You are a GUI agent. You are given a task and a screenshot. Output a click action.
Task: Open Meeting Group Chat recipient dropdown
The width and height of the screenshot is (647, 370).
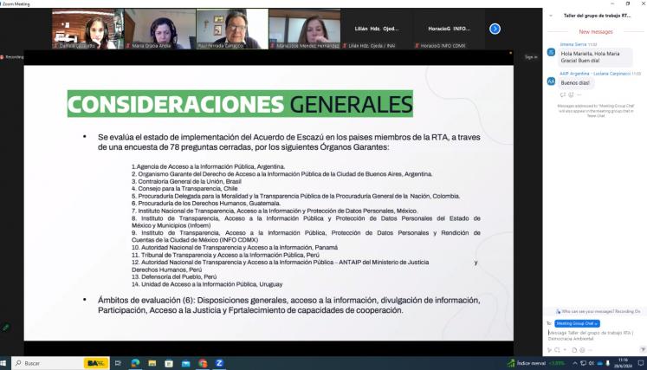click(577, 323)
